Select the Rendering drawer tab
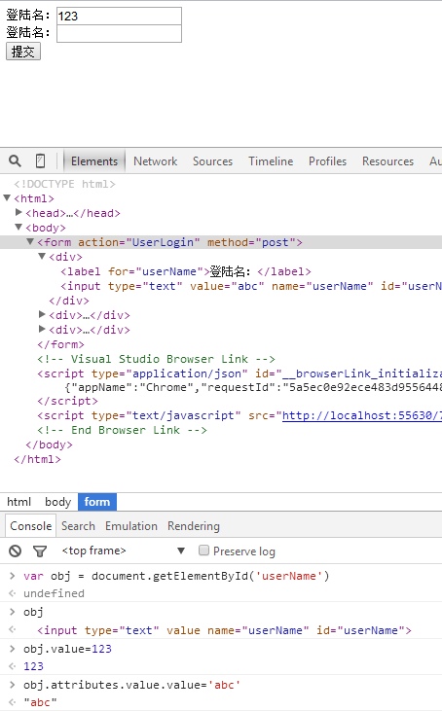This screenshot has height=711, width=442. pyautogui.click(x=194, y=526)
